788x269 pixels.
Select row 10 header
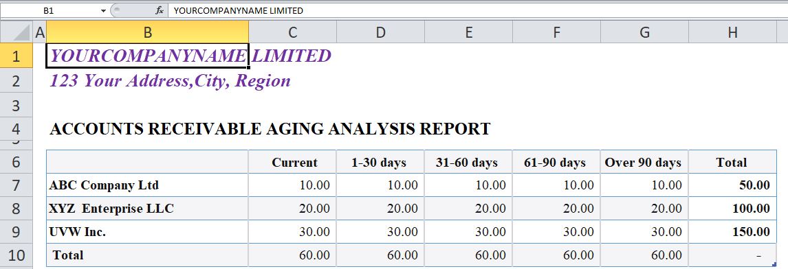point(17,255)
